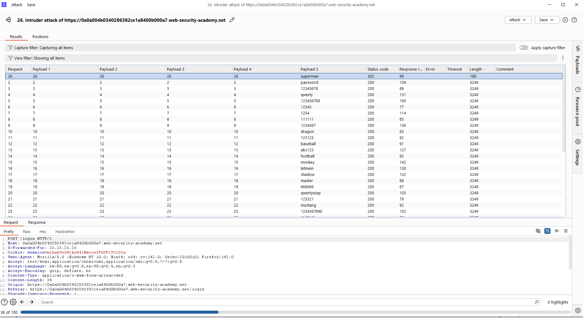The image size is (583, 318).
Task: Open the message editor hamburger menu
Action: (566, 231)
